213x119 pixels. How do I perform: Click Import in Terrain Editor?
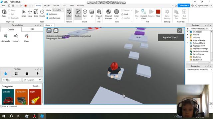click(x=16, y=38)
